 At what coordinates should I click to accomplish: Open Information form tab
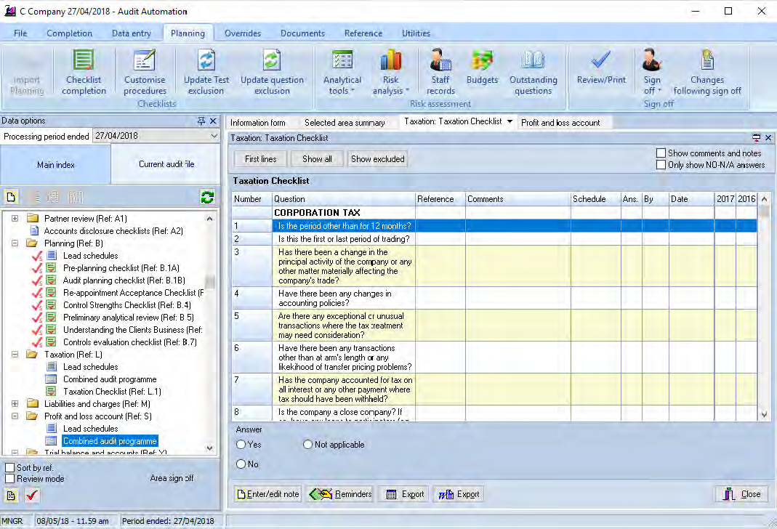(258, 123)
